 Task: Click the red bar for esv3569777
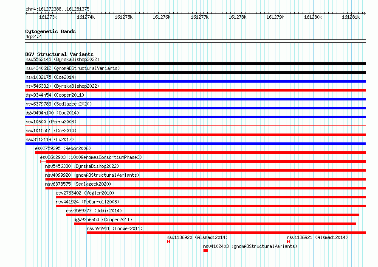point(213,215)
